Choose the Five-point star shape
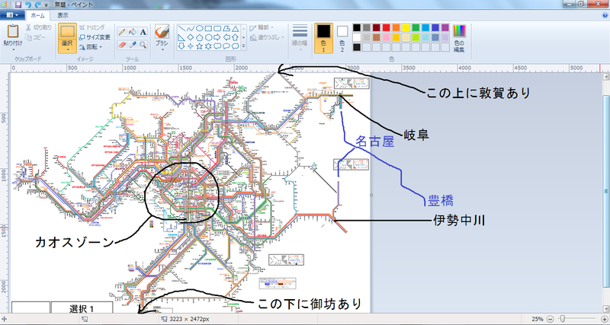 (200, 46)
